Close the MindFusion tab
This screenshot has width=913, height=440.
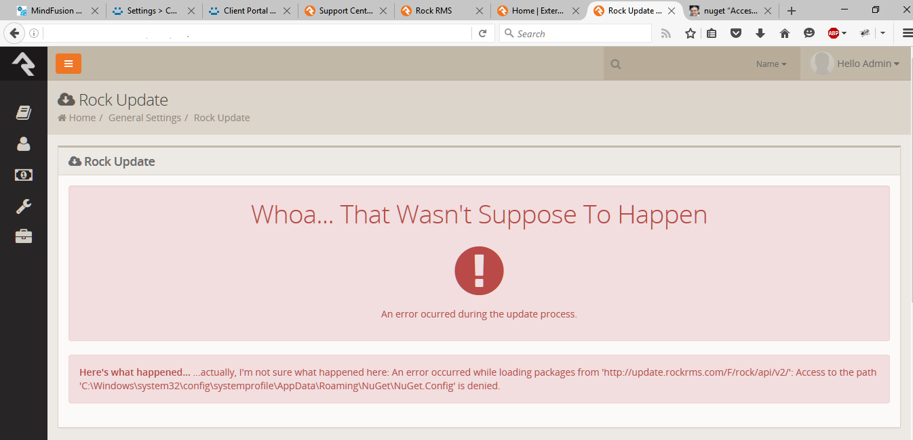[94, 11]
